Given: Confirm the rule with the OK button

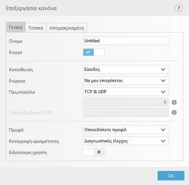Looking at the screenshot, I should click(171, 176).
